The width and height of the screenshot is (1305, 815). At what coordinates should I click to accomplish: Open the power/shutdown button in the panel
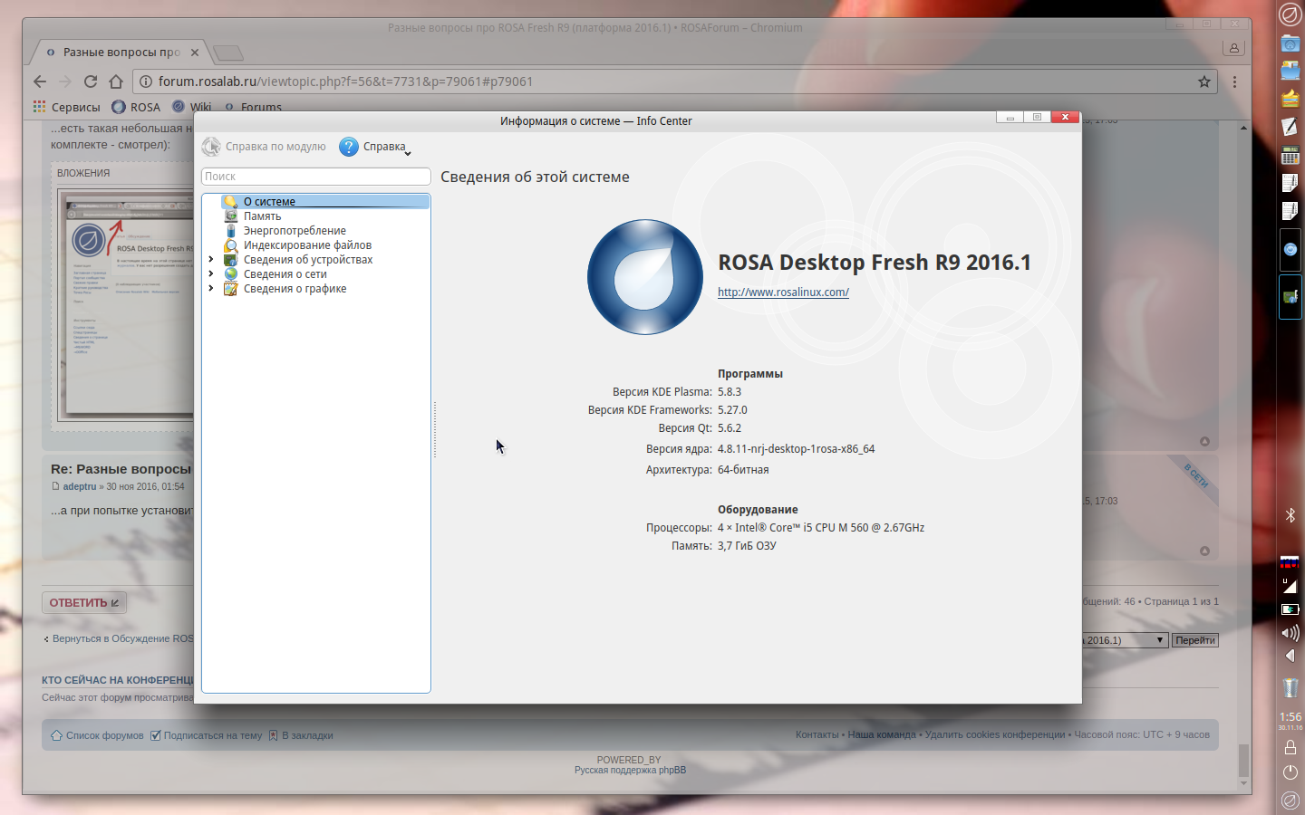click(1290, 772)
